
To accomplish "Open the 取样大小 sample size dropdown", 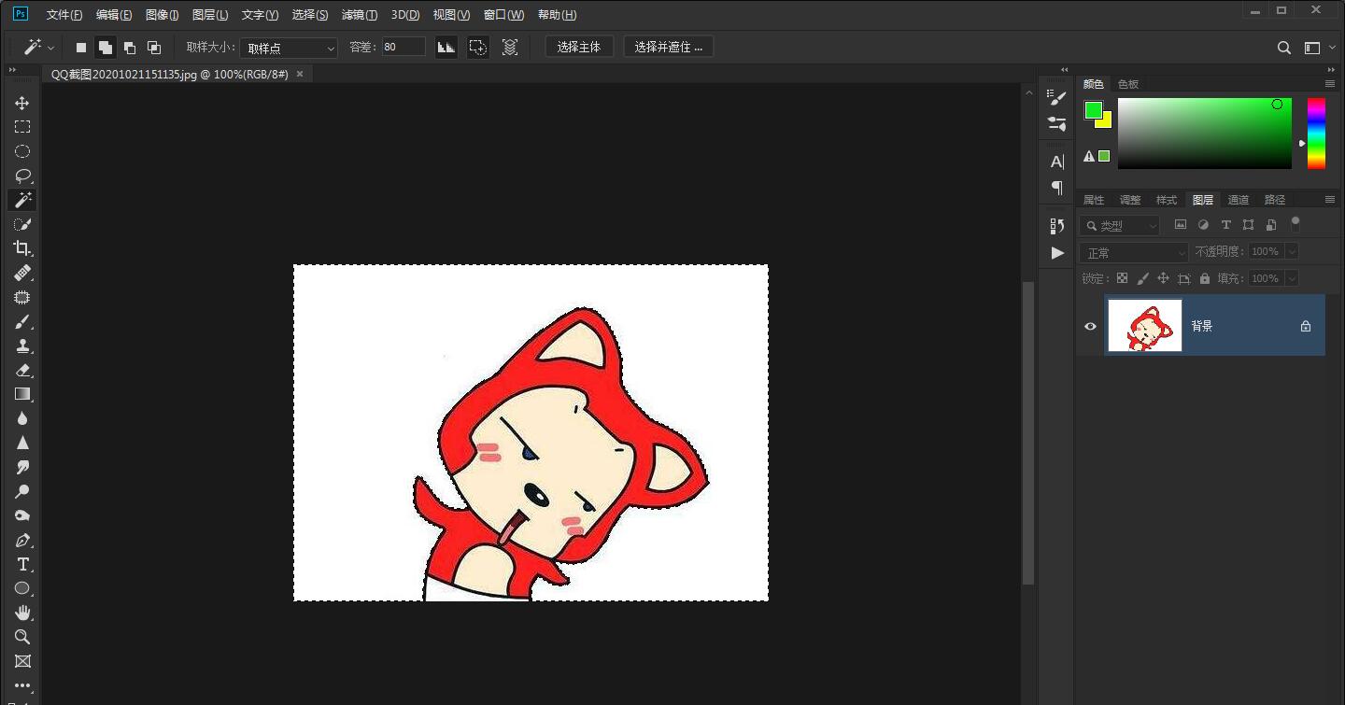I will point(288,47).
